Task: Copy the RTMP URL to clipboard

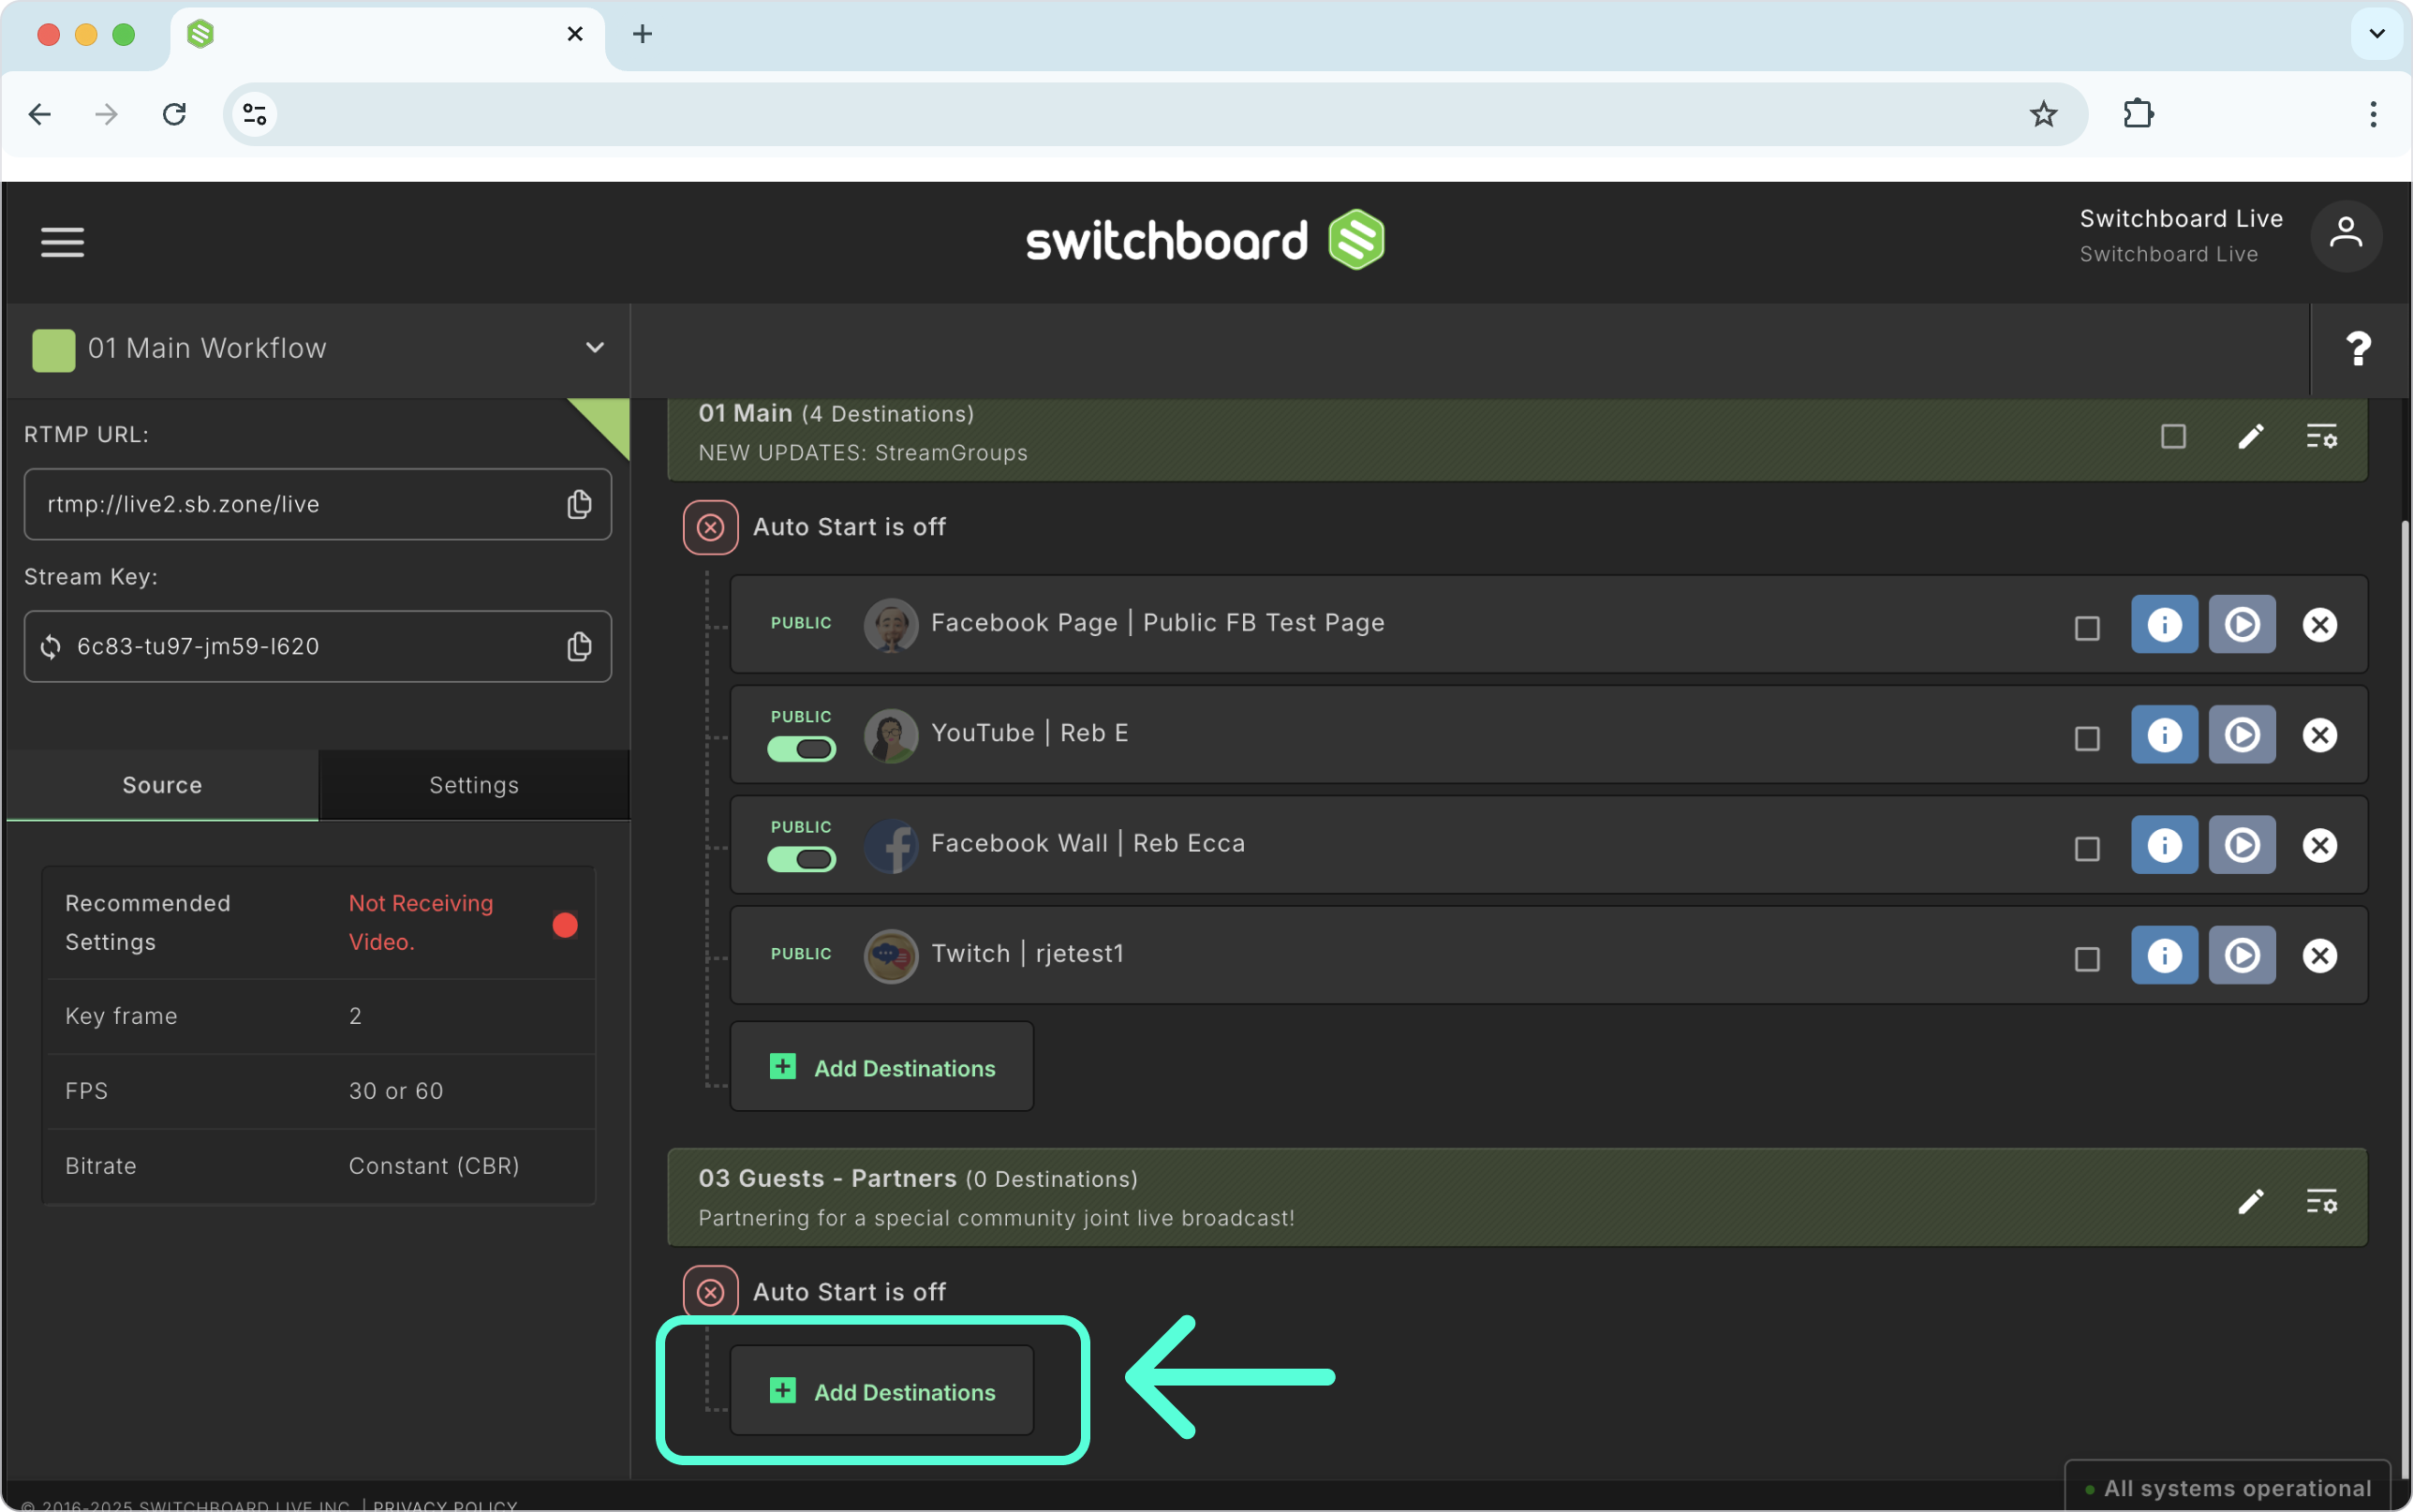Action: coord(579,504)
